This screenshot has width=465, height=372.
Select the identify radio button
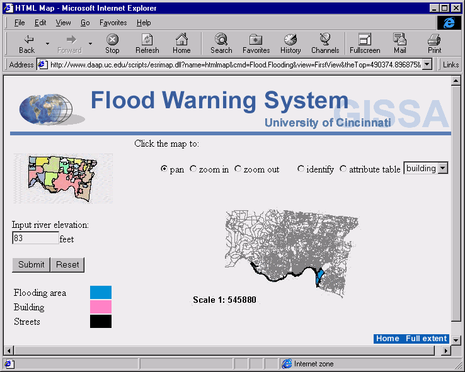point(301,169)
